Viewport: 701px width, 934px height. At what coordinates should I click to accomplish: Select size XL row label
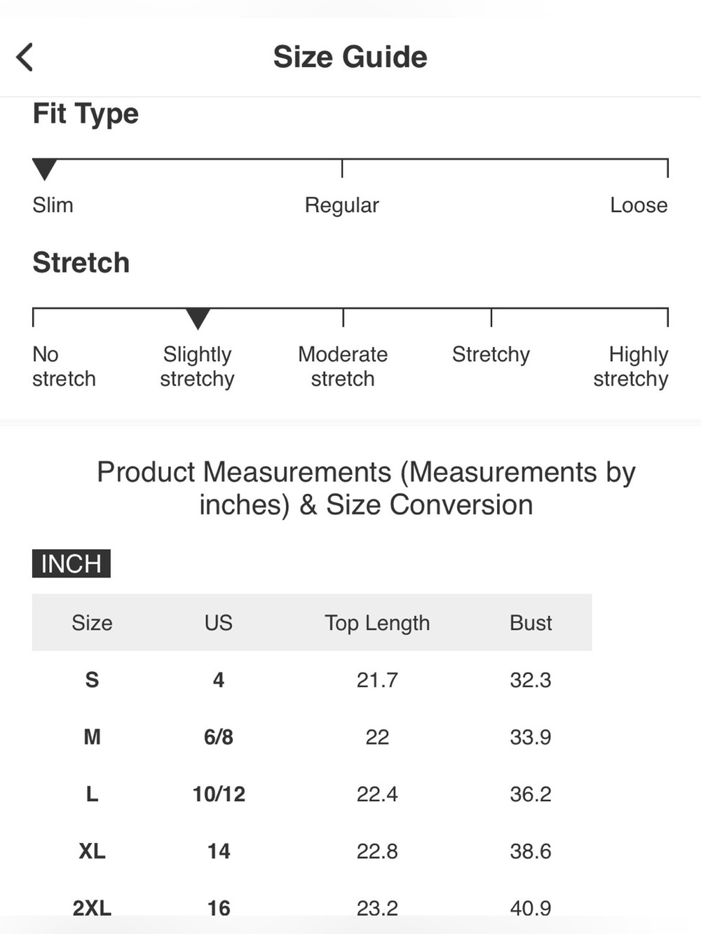(x=92, y=851)
